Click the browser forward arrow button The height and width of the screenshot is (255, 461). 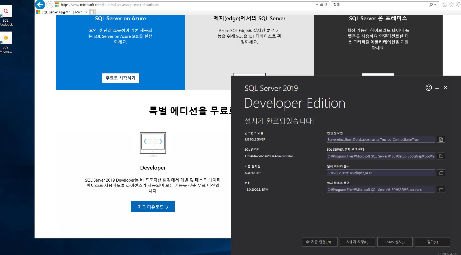click(x=50, y=5)
